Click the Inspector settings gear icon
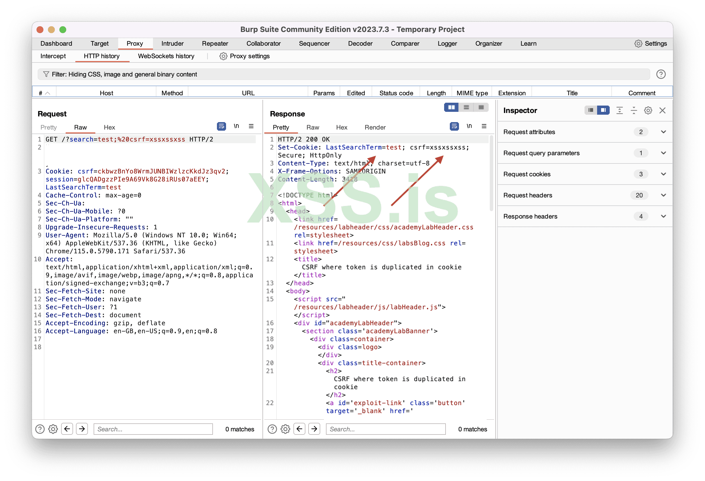705x481 pixels. pyautogui.click(x=648, y=110)
